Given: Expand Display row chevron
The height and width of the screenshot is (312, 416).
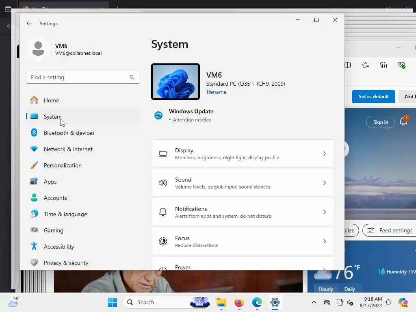Looking at the screenshot, I should coord(325,154).
